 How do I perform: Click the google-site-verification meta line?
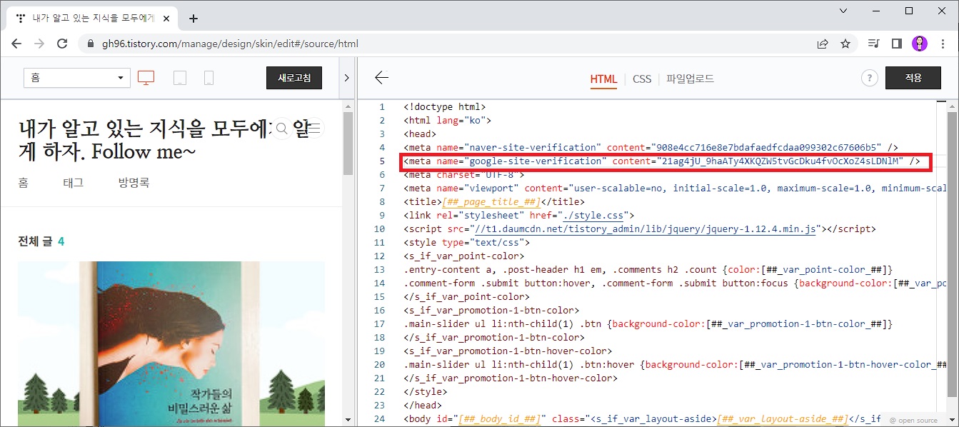coord(662,161)
